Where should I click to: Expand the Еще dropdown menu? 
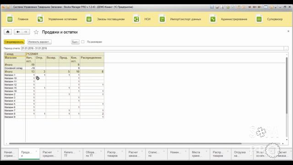click(75, 42)
